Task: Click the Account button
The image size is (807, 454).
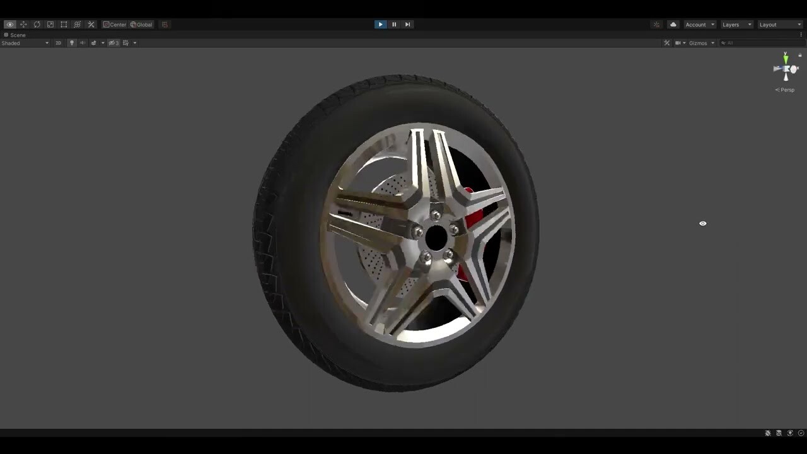Action: [697, 24]
